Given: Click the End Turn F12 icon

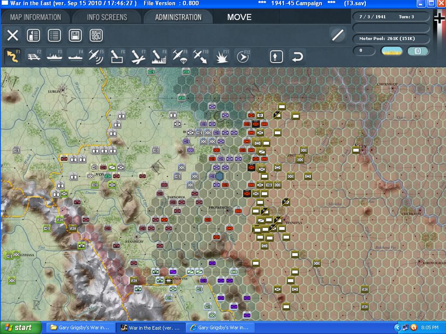Looking at the screenshot, I should point(243,57).
